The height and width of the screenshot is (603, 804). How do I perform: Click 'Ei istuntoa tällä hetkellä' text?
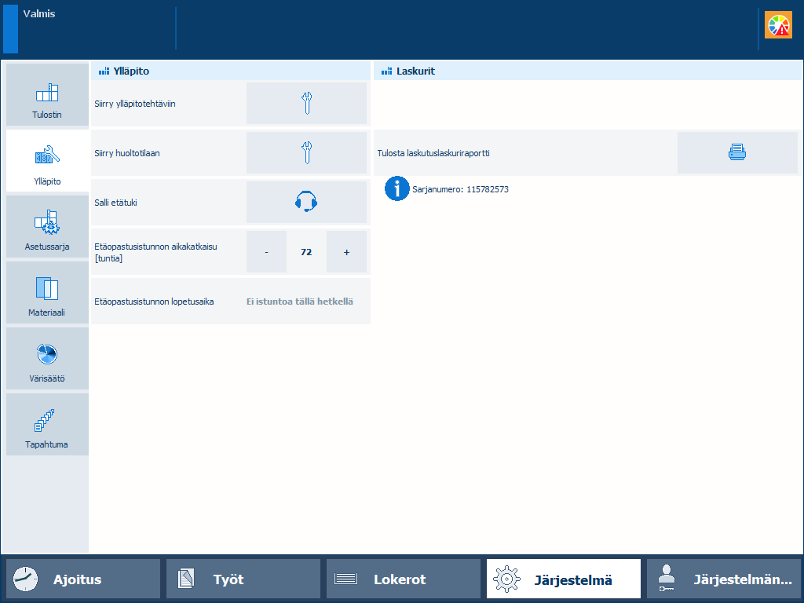300,301
